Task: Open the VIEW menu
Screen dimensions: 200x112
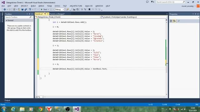Action: [x=16, y=6]
